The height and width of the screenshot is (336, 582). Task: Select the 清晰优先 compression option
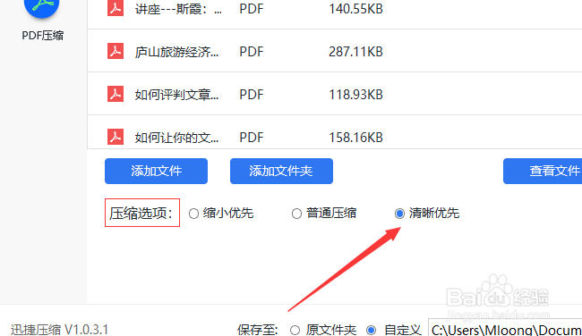click(399, 214)
